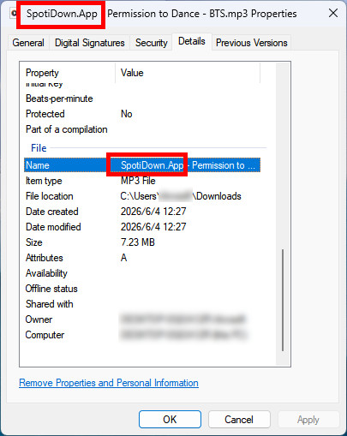Viewport: 347px width, 436px height.
Task: Select the Computer row
Action: pos(142,335)
